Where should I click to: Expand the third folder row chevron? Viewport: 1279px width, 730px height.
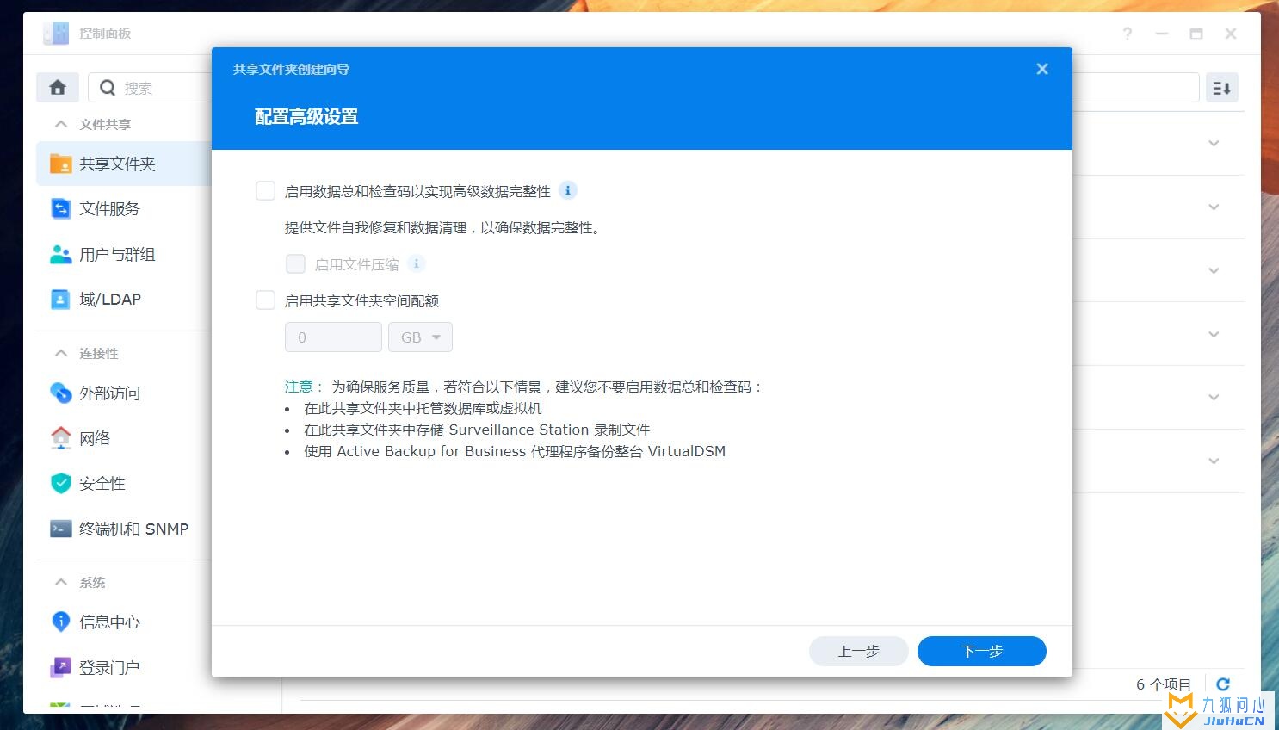(x=1214, y=270)
